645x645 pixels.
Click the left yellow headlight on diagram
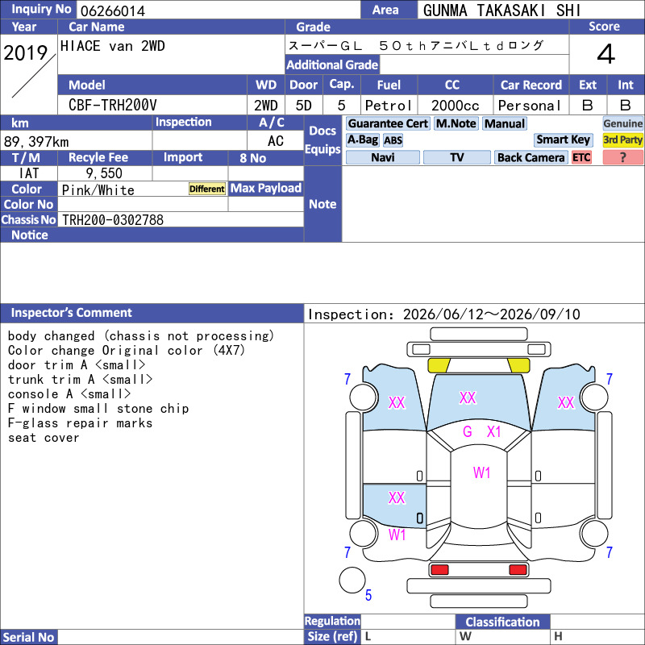point(439,365)
